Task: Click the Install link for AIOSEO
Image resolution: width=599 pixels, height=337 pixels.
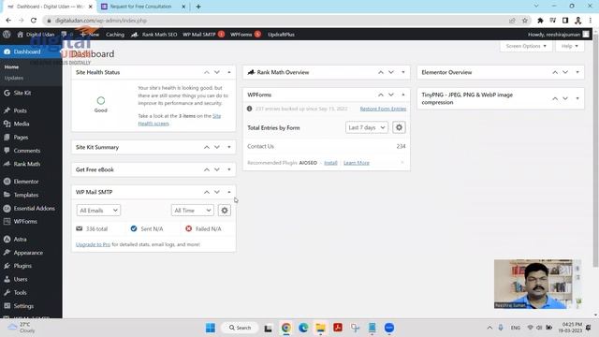Action: 330,163
